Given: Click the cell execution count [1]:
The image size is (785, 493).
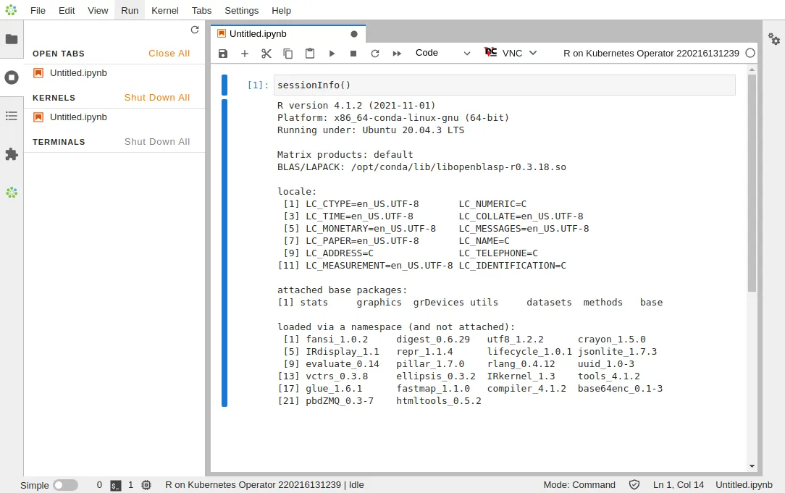Looking at the screenshot, I should coord(258,85).
